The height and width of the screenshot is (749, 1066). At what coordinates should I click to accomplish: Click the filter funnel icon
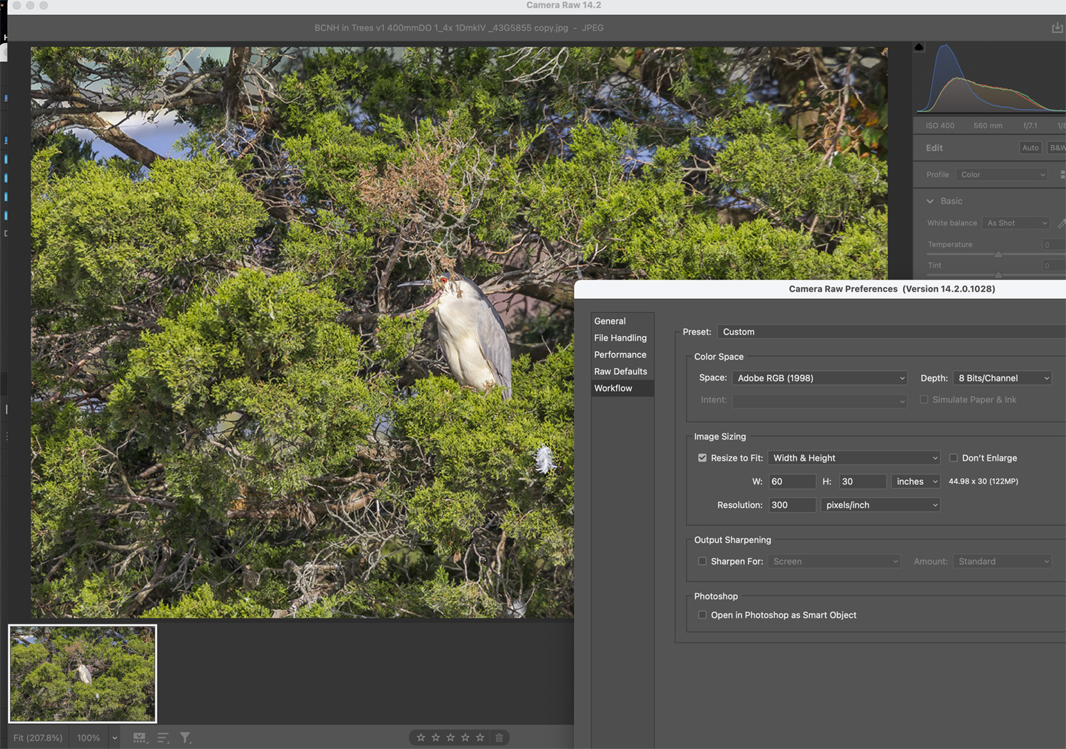tap(185, 738)
